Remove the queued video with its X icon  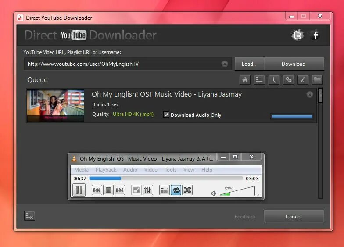310,95
